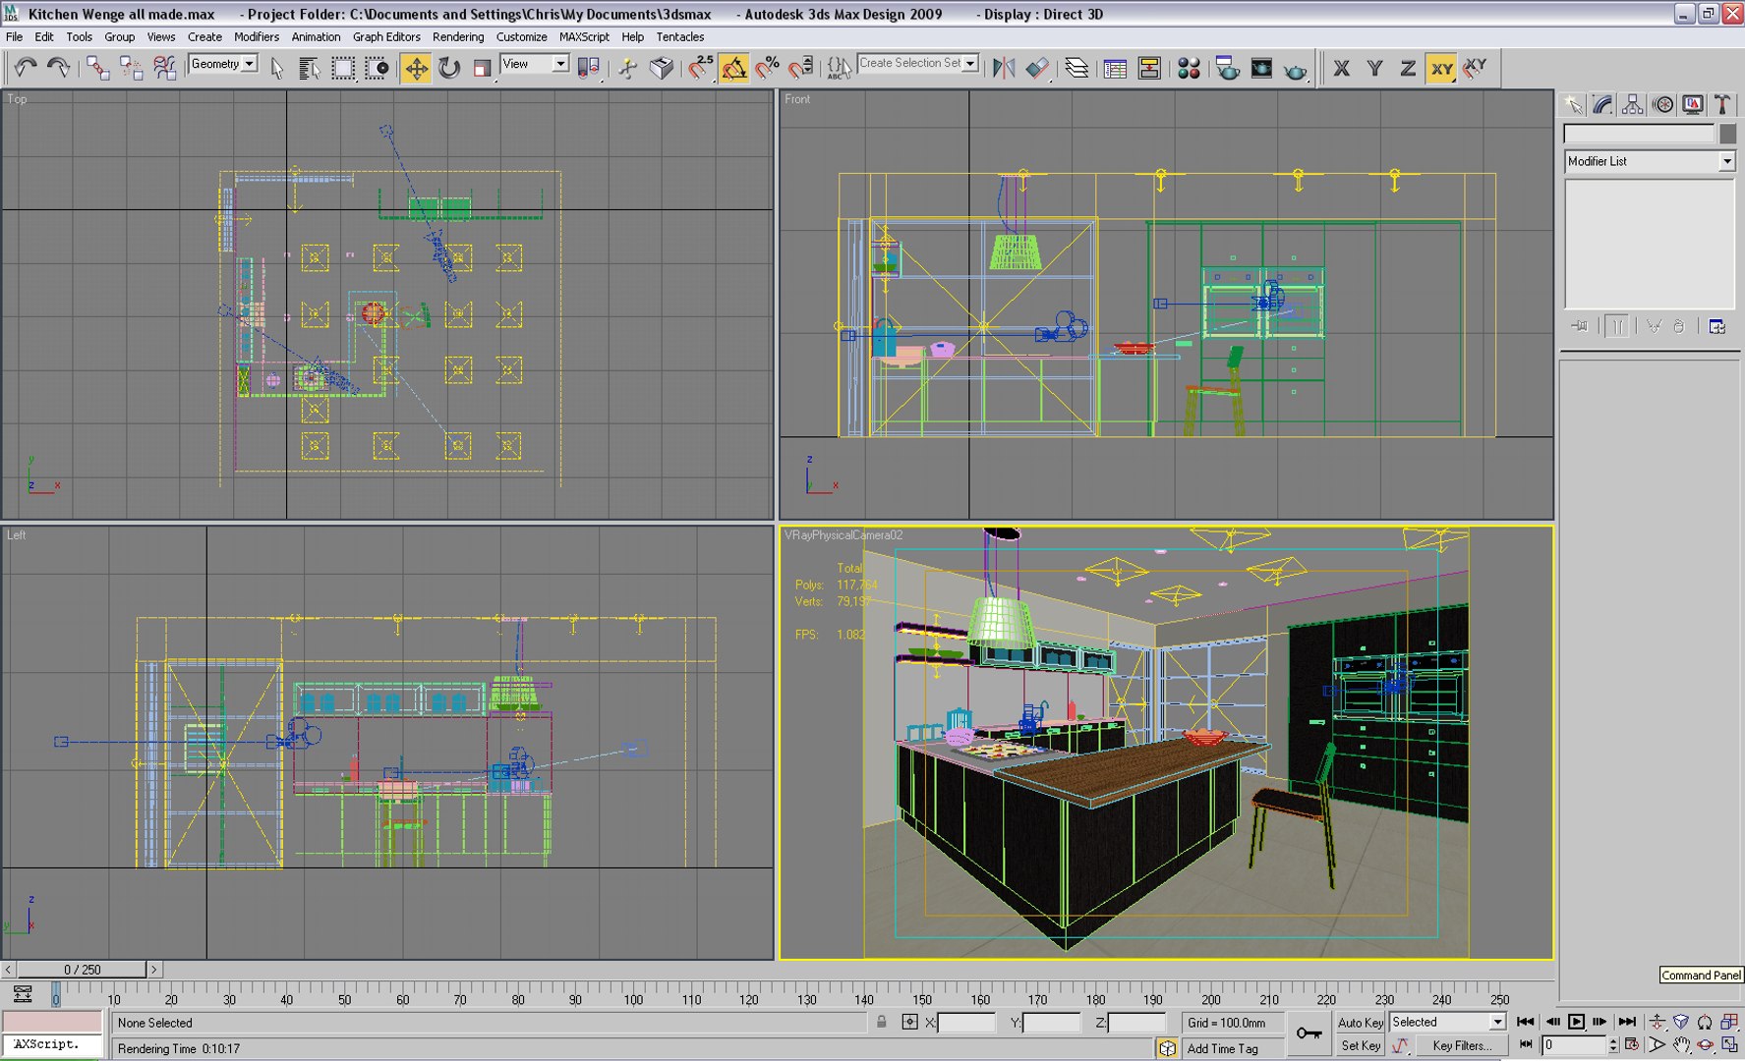This screenshot has height=1061, width=1745.
Task: Open the Layer Manager icon
Action: (1076, 68)
